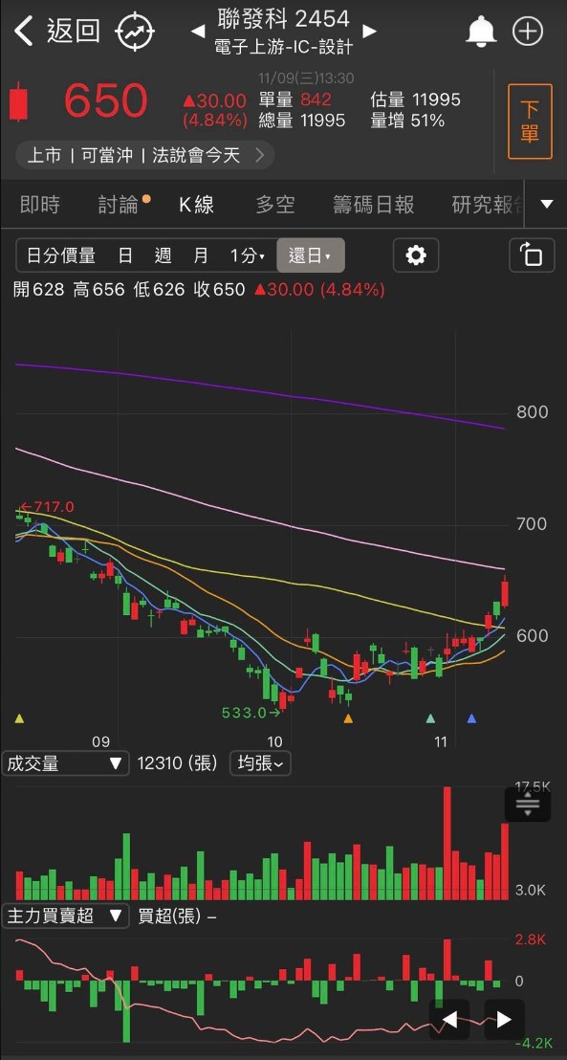
Task: Open the 籌碼日報 tab
Action: (374, 204)
